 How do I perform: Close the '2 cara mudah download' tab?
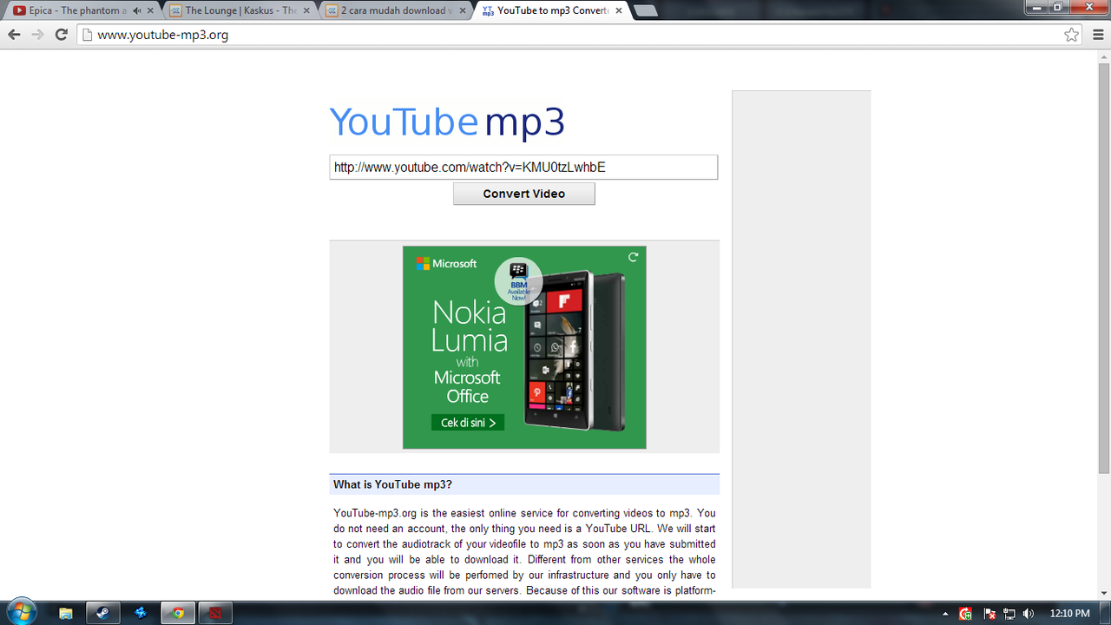464,11
